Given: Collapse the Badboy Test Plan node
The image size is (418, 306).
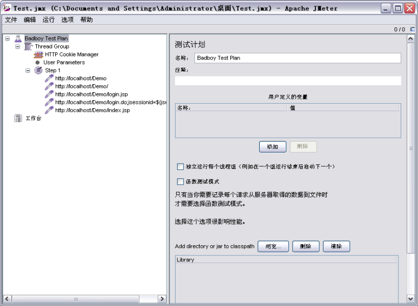Looking at the screenshot, I should pos(7,38).
